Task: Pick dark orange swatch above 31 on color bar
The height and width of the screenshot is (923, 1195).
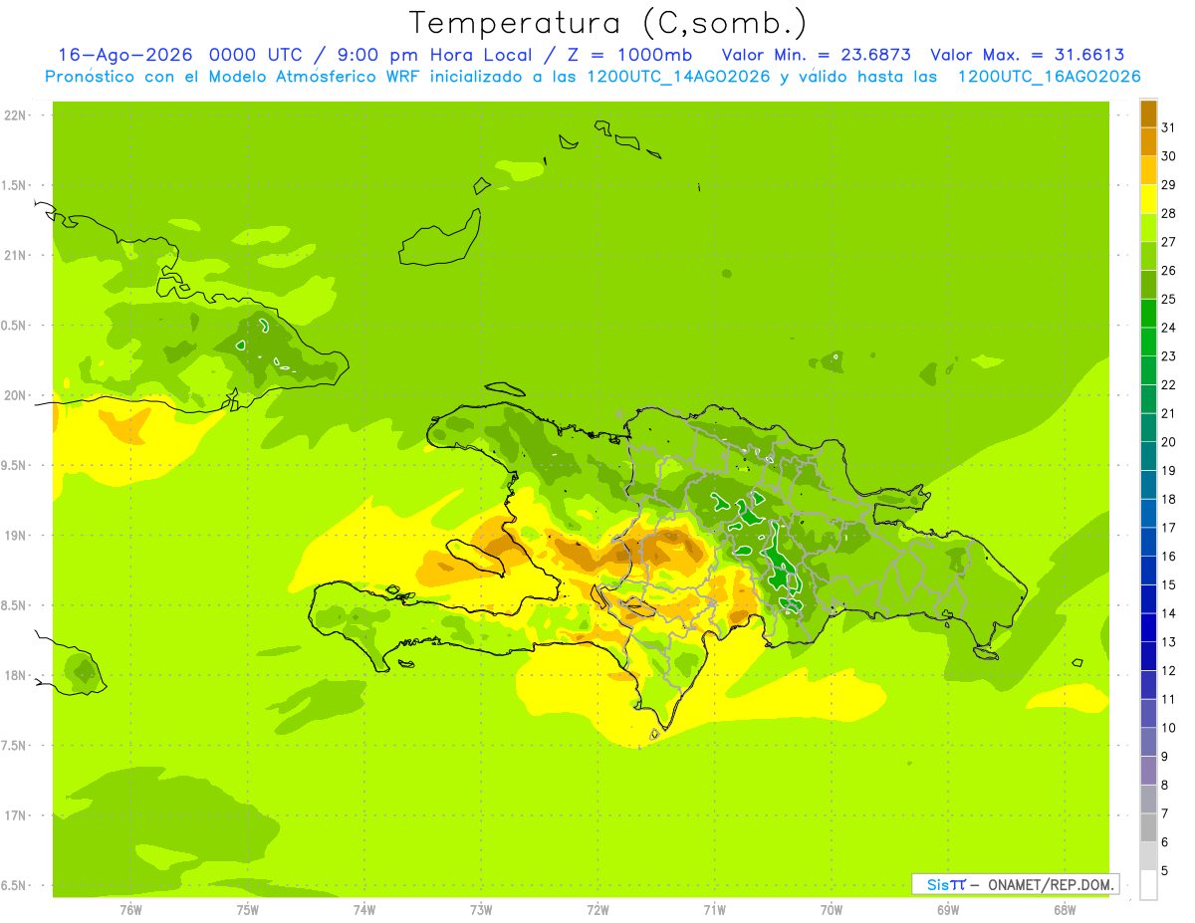Action: pos(1148,114)
